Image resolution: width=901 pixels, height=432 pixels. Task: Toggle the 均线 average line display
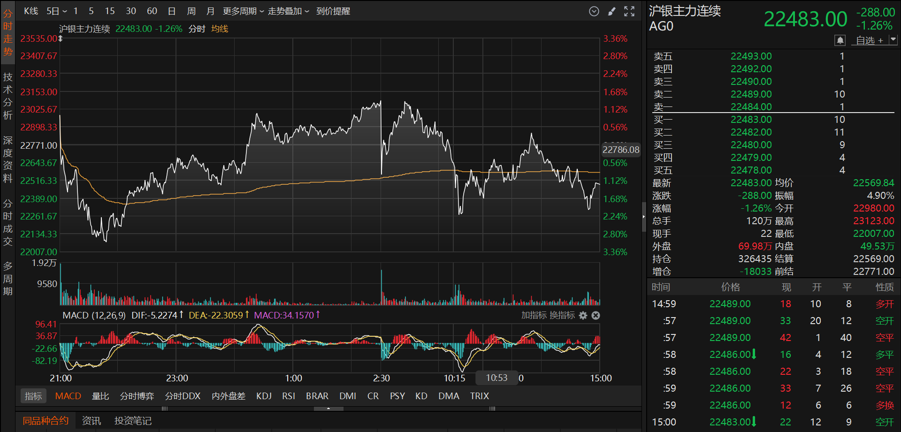220,29
